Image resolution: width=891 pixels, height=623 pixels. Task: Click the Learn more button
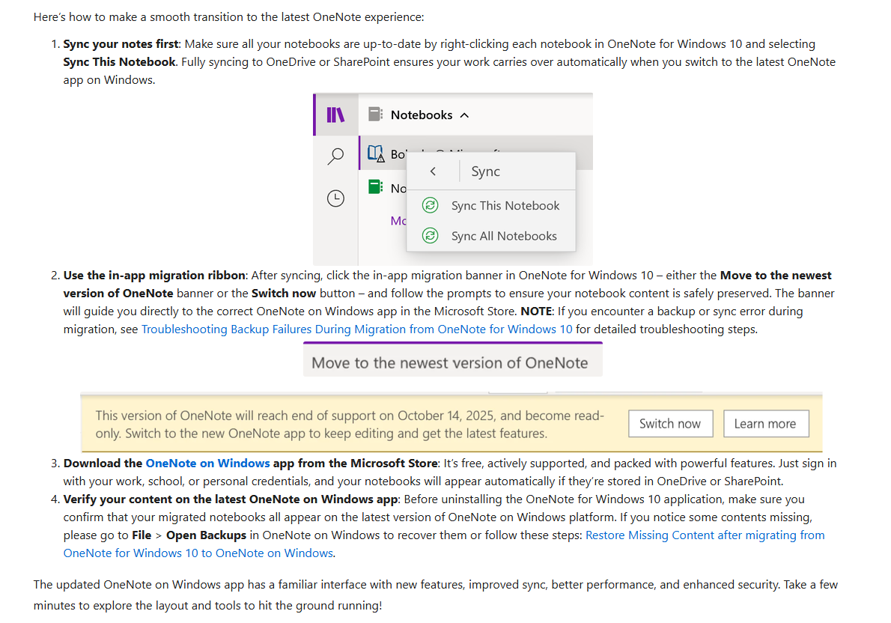(x=766, y=424)
